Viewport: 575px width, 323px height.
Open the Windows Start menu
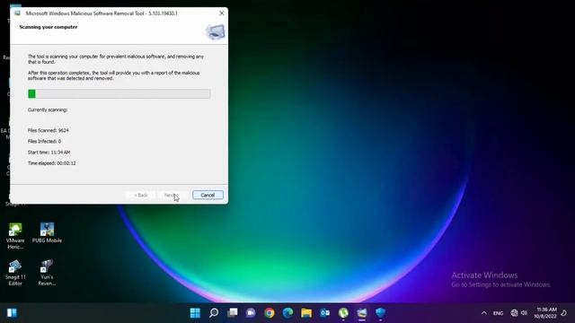pos(195,313)
